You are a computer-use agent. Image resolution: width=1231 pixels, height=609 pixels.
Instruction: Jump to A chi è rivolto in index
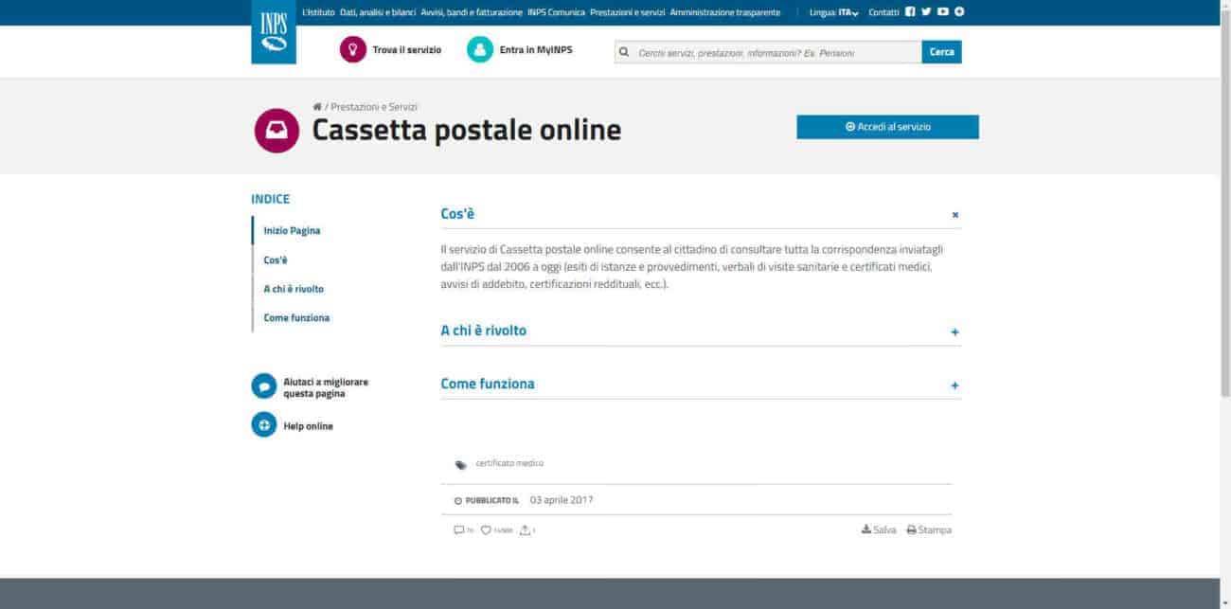point(294,290)
